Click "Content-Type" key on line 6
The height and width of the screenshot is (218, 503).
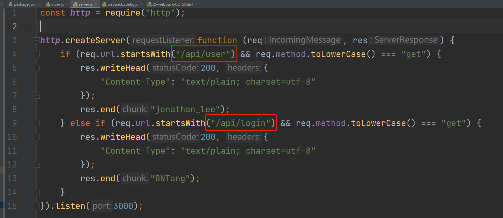135,82
